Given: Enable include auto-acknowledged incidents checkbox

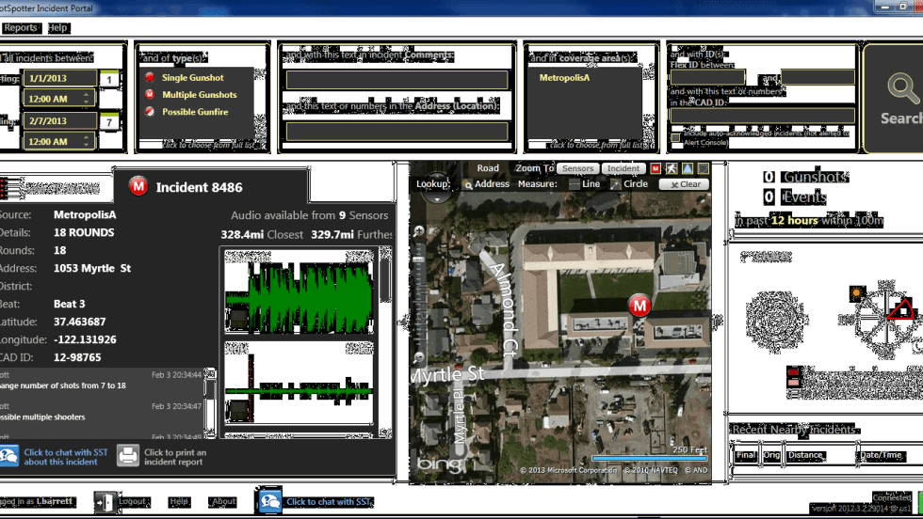Looking at the screenshot, I should pos(675,137).
